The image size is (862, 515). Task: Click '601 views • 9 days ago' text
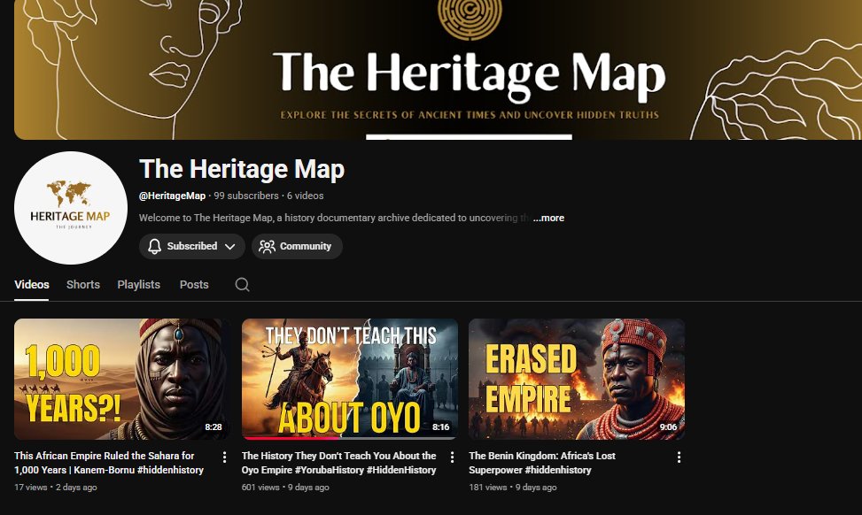(x=285, y=487)
